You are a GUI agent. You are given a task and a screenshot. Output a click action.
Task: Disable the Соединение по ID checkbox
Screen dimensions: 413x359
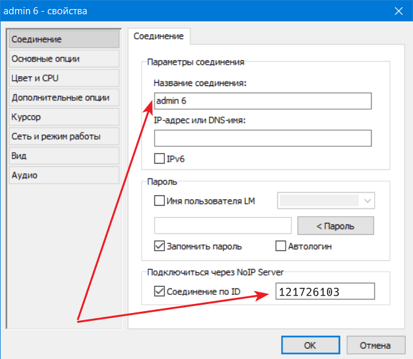(160, 292)
